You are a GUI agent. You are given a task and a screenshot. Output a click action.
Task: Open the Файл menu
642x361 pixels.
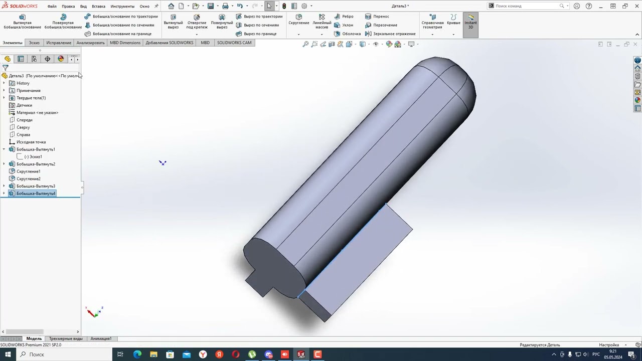tap(52, 6)
